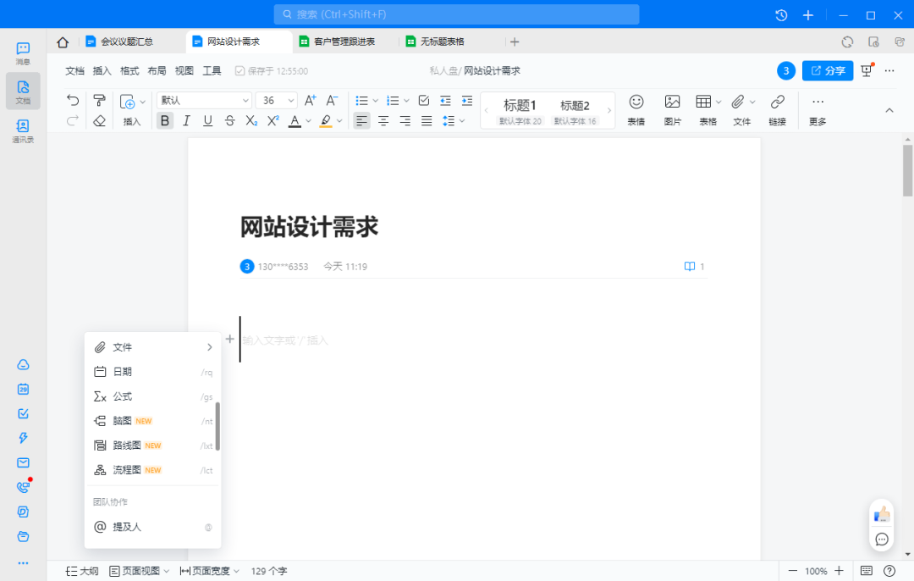Click the undo arrow icon
Viewport: 914px width, 581px height.
point(73,101)
